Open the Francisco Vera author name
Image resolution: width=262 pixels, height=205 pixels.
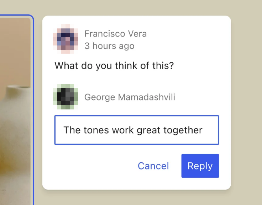coord(115,34)
